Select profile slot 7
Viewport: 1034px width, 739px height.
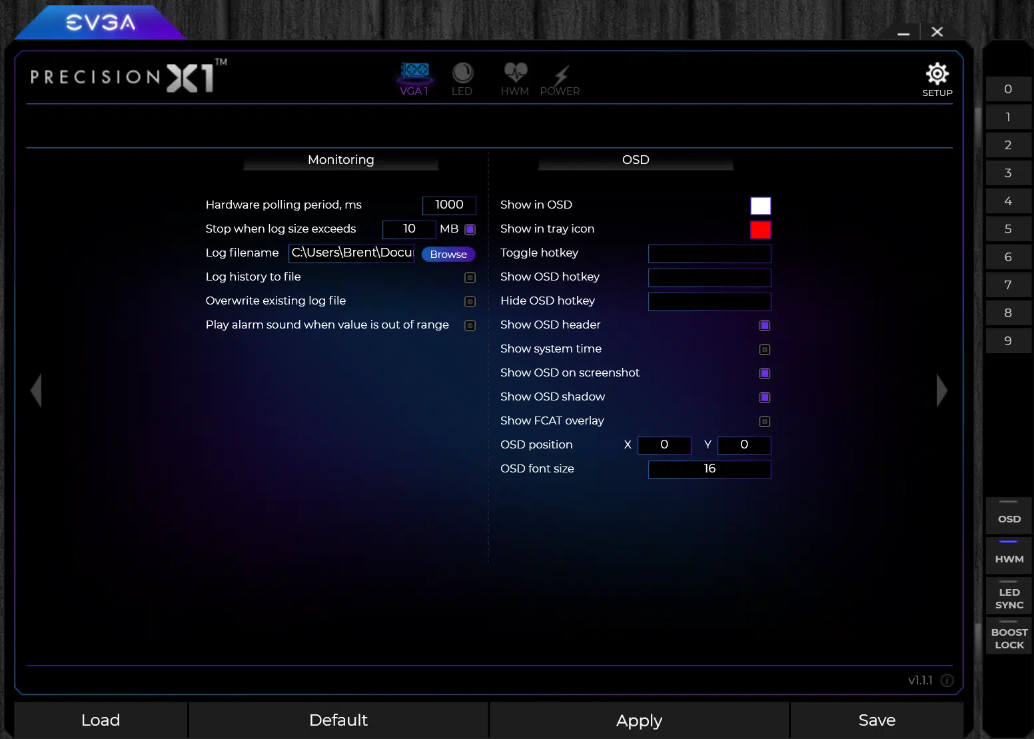tap(1008, 285)
